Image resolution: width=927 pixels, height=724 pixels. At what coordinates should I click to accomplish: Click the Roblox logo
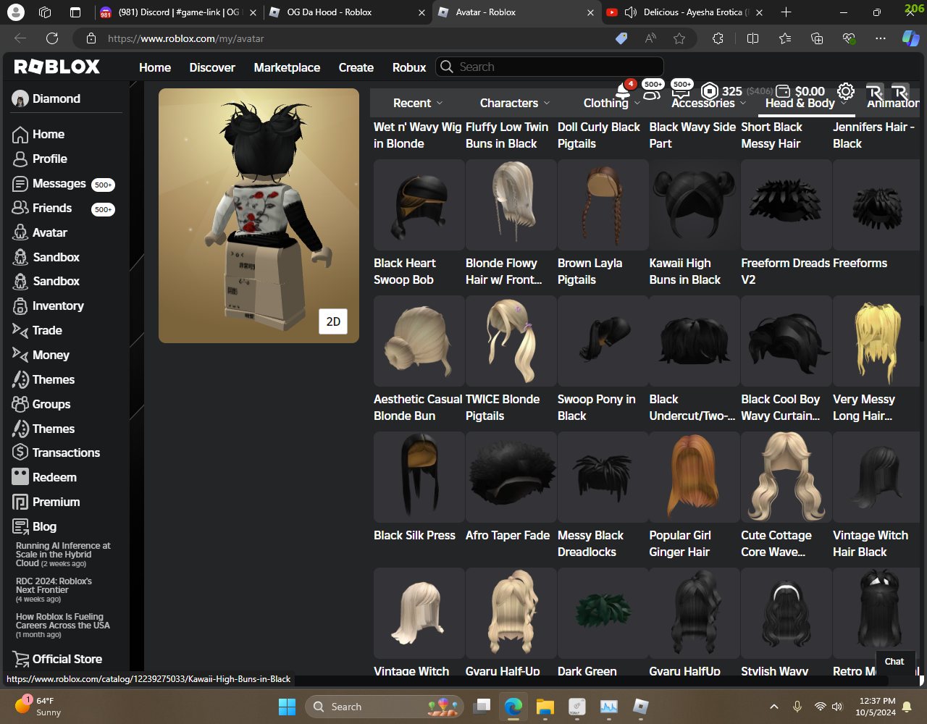[x=57, y=67]
